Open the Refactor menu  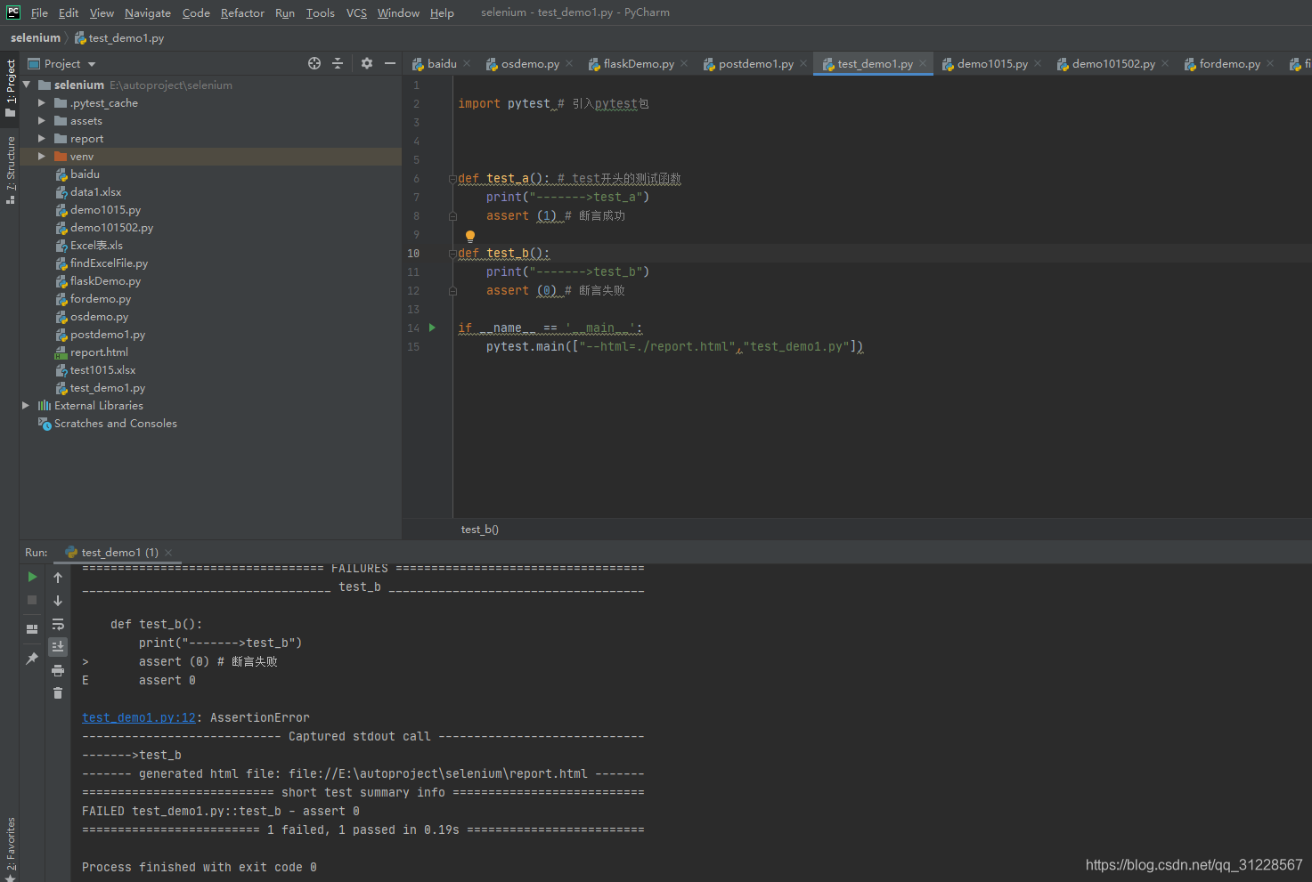tap(242, 12)
